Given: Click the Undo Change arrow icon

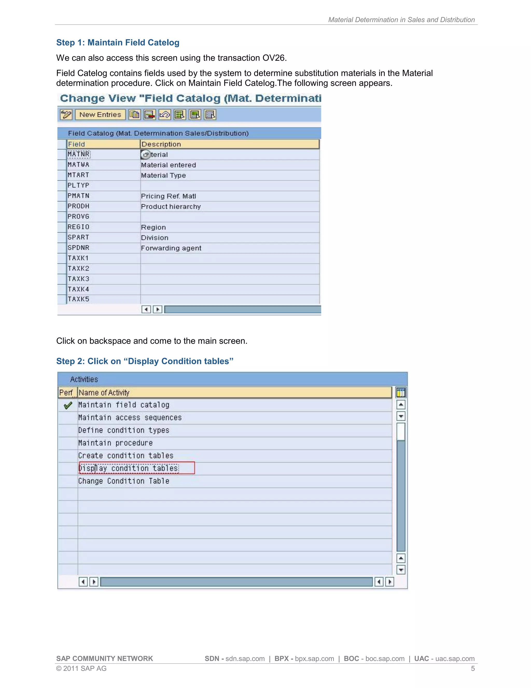Looking at the screenshot, I should (x=165, y=115).
